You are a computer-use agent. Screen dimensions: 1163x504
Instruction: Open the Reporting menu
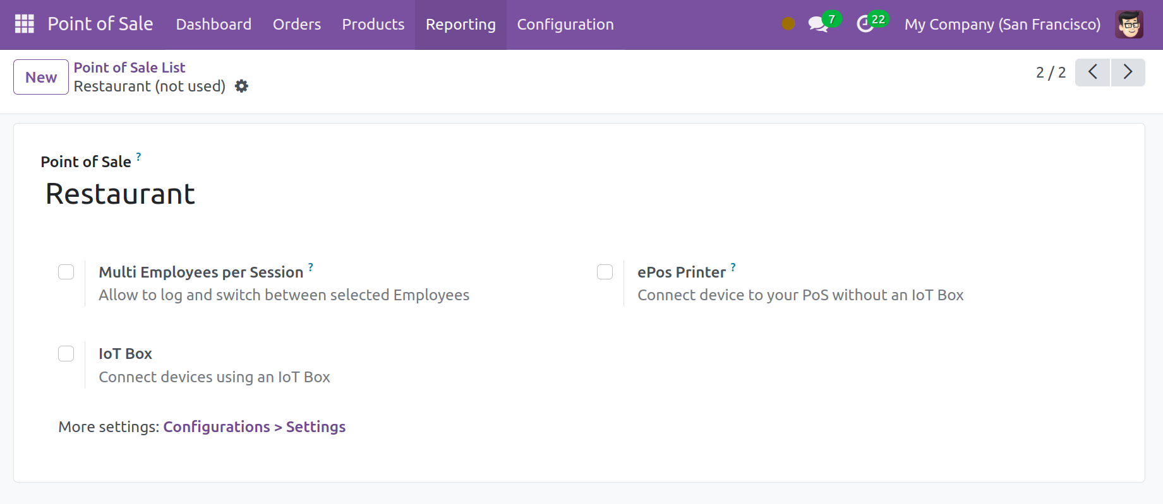(x=461, y=25)
